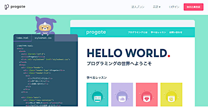Screen dimensions: 208x111
Task: Click the プログラミングの世界へようこそ subtitle
Action: coord(119,64)
